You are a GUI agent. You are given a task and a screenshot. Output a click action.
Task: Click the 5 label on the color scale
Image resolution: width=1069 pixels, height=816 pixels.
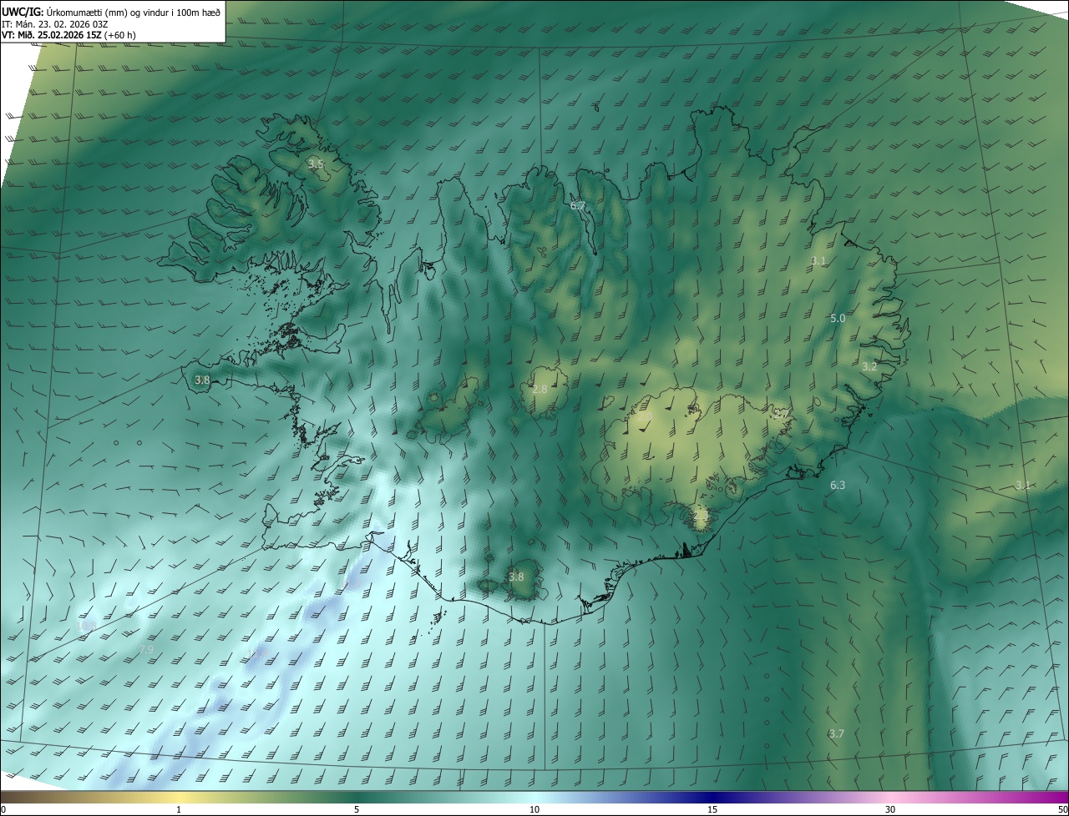357,809
